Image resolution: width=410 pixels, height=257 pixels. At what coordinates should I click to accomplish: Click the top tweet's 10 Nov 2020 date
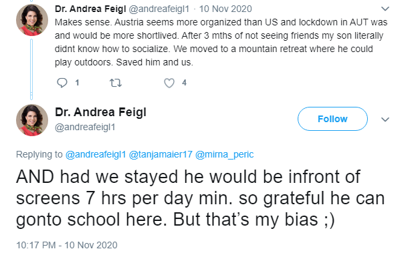(x=225, y=9)
